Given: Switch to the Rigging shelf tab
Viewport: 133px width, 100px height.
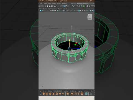Looking at the screenshot, I should [80, 91].
